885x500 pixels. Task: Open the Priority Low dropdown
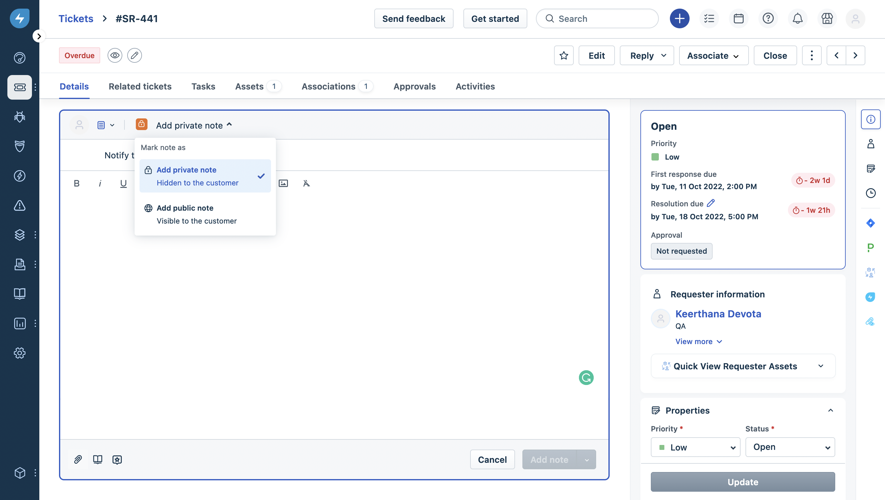coord(696,447)
